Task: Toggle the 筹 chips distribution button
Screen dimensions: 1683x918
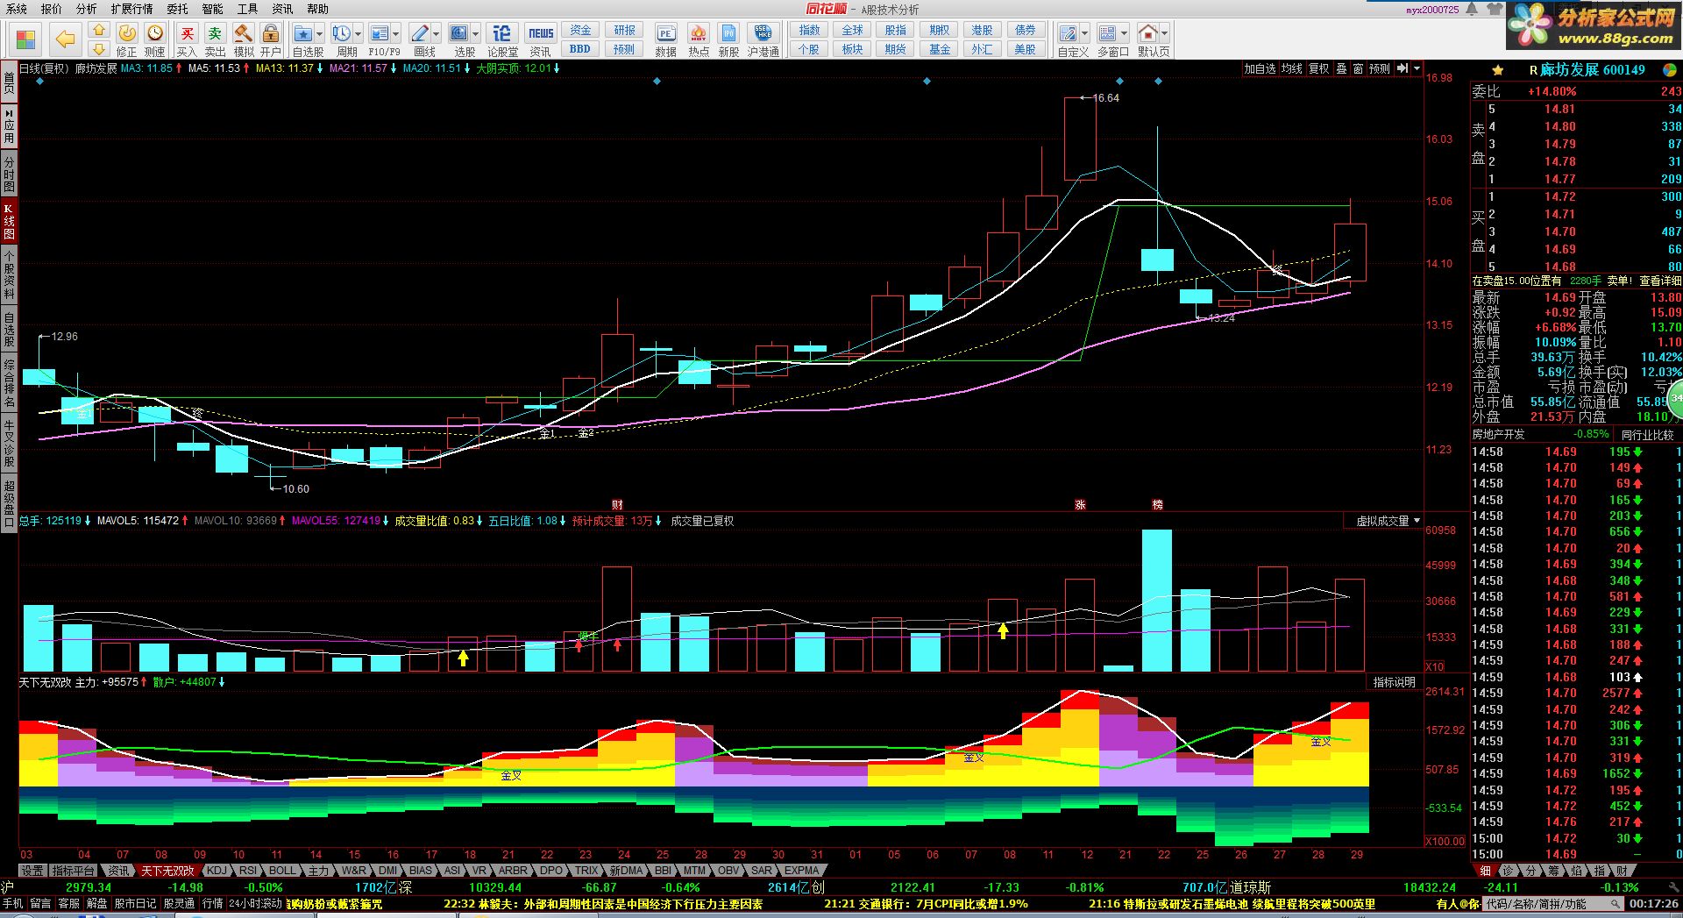Action: click(1553, 871)
